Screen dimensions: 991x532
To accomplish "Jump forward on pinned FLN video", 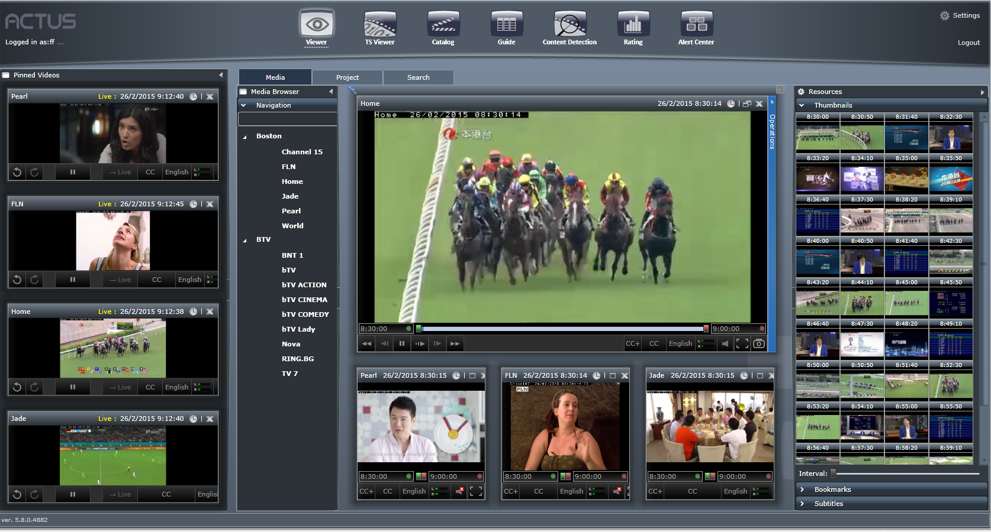I will click(x=34, y=280).
